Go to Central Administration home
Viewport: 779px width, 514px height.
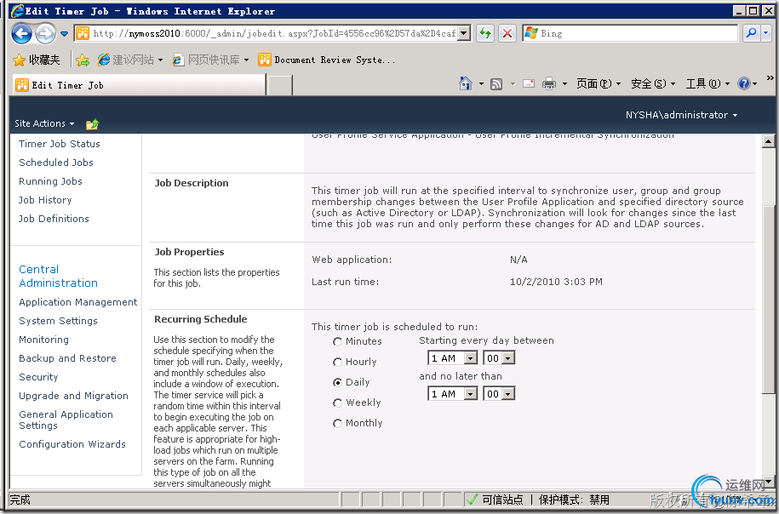pyautogui.click(x=58, y=276)
